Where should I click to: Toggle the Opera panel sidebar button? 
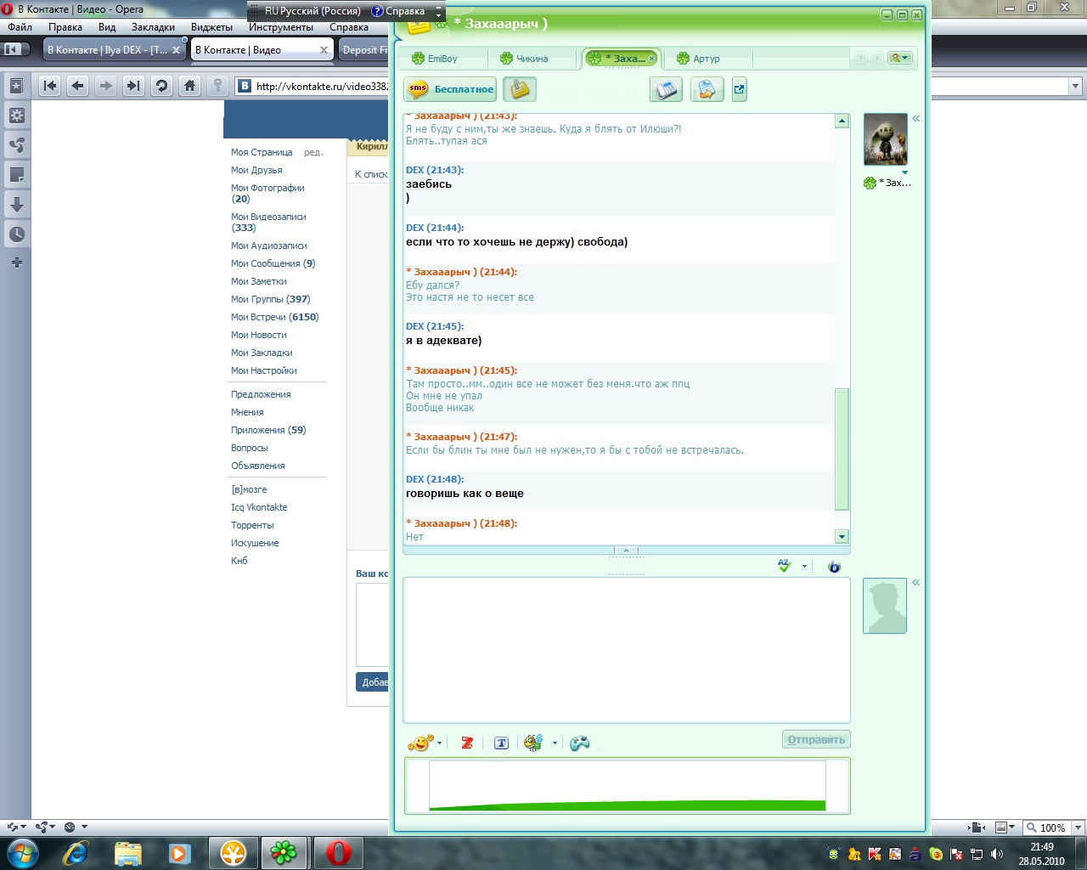[x=16, y=49]
